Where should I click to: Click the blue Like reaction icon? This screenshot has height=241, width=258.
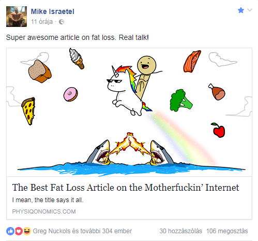point(10,231)
